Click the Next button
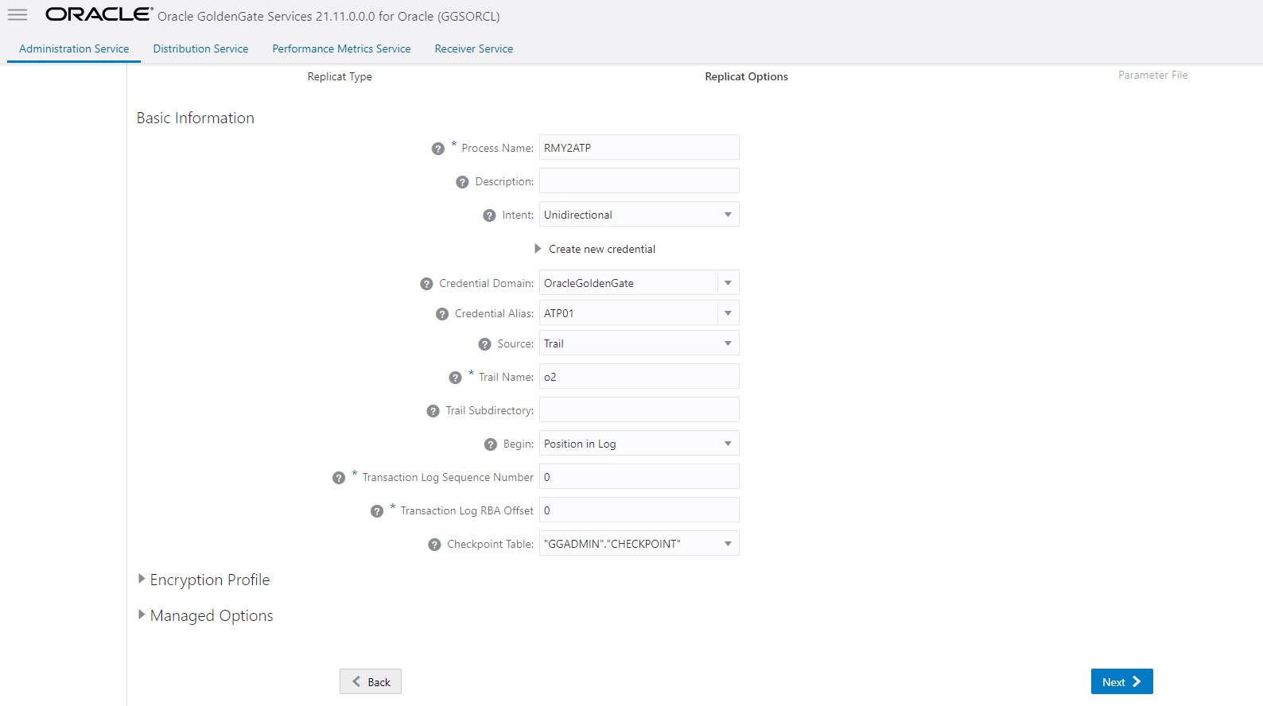Viewport: 1263px width, 706px height. (x=1121, y=681)
